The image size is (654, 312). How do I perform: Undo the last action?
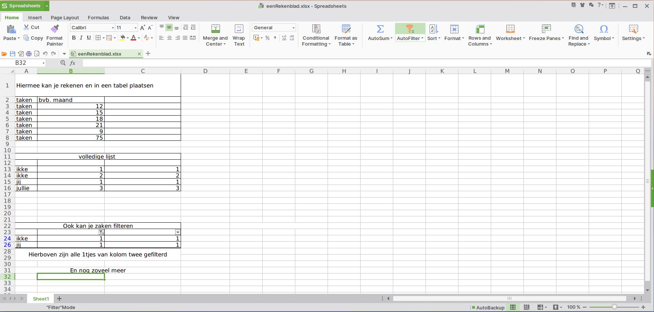[45, 54]
